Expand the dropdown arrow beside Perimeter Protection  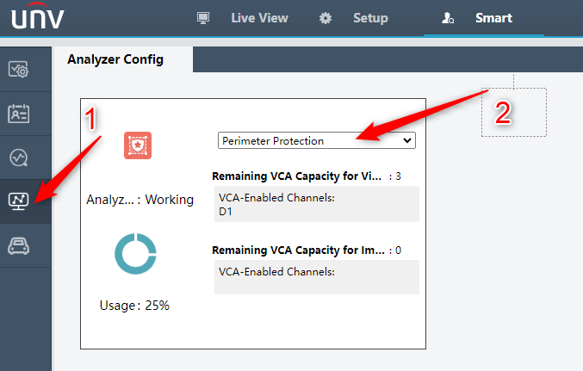(407, 140)
